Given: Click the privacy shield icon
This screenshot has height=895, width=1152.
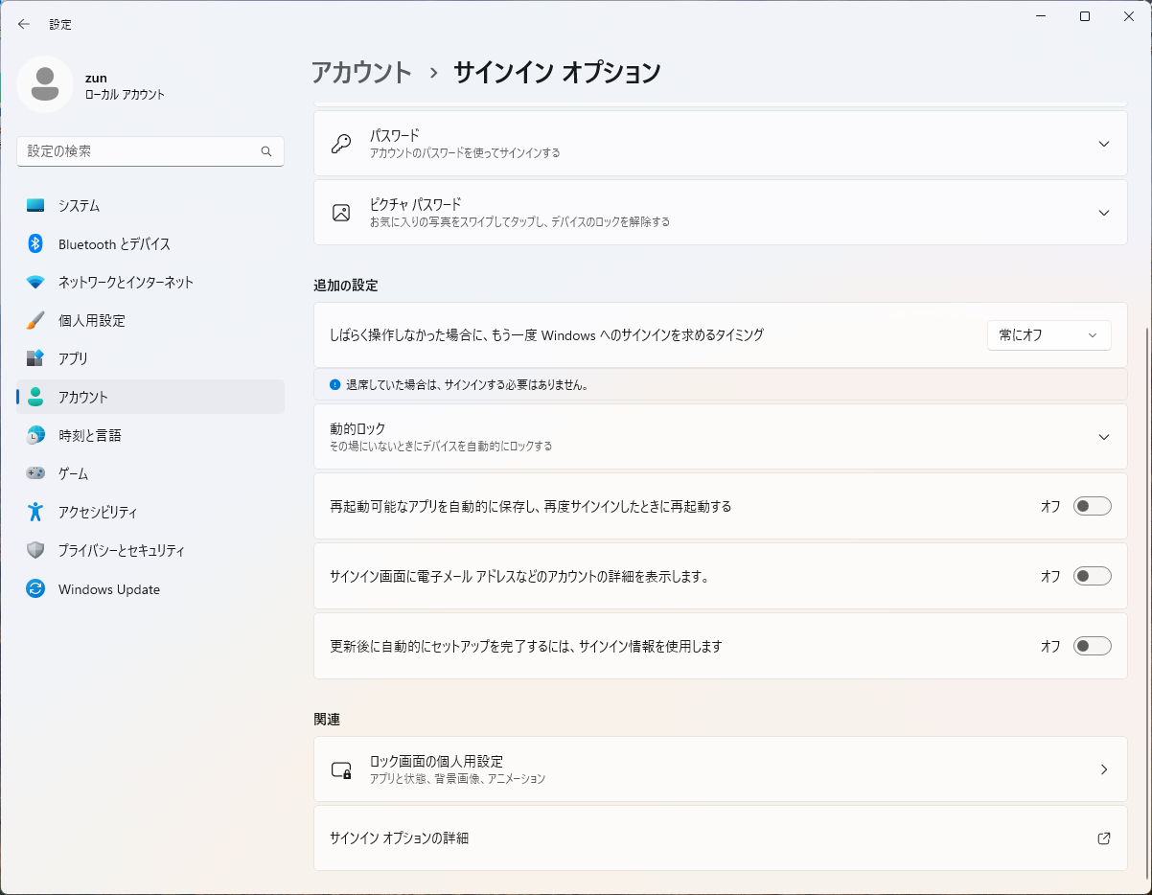Looking at the screenshot, I should (x=35, y=550).
